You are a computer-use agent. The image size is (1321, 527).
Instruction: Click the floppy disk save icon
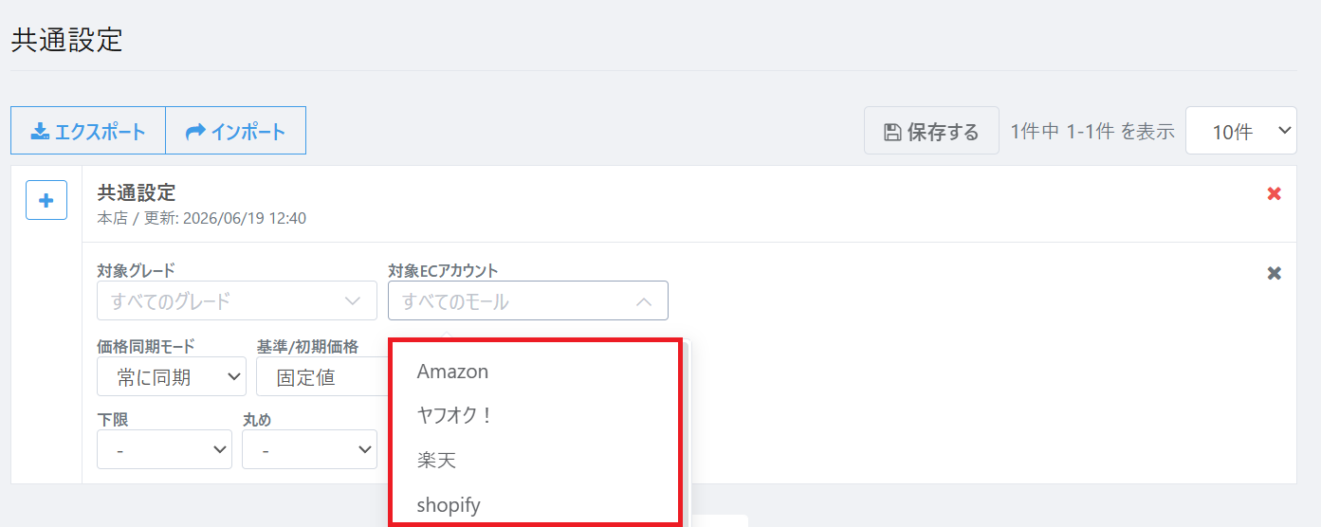891,132
